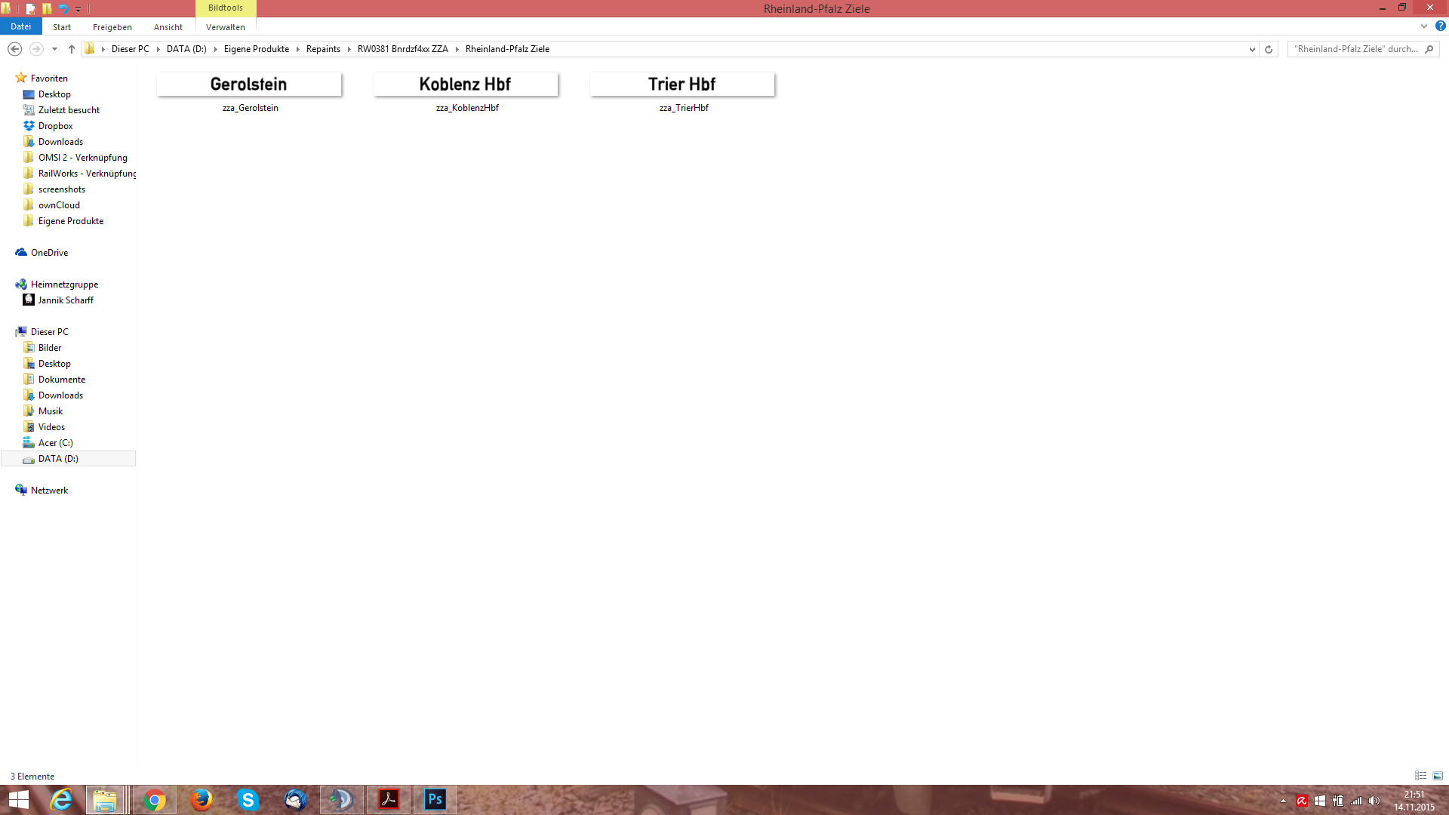Open Skype from the taskbar
Screen dimensions: 1449x815
click(x=248, y=799)
